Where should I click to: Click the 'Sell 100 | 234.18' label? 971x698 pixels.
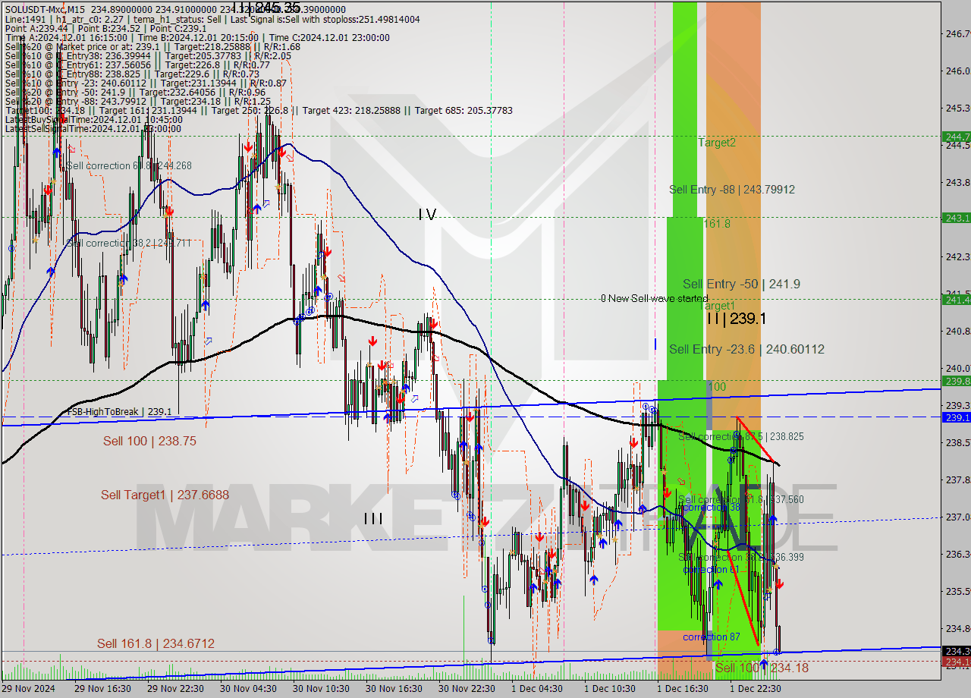(x=762, y=668)
